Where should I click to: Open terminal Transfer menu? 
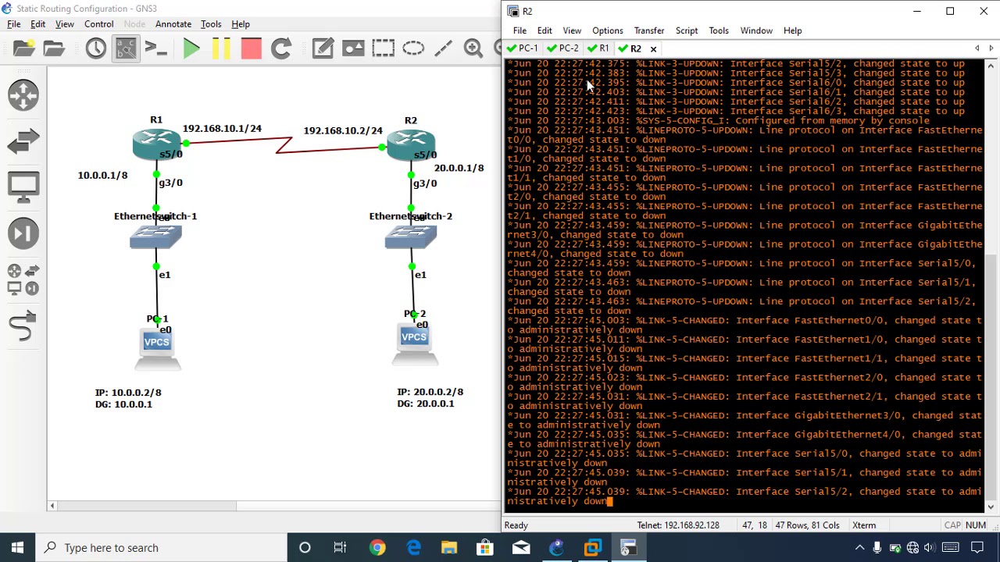(x=649, y=30)
